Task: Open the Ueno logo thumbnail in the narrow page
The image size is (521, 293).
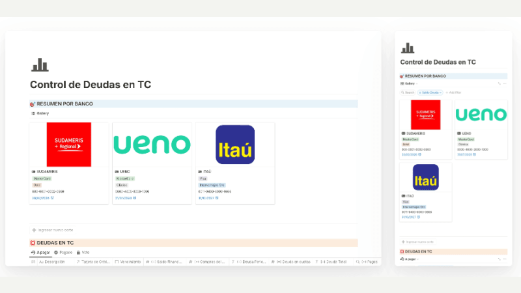Action: (x=481, y=115)
